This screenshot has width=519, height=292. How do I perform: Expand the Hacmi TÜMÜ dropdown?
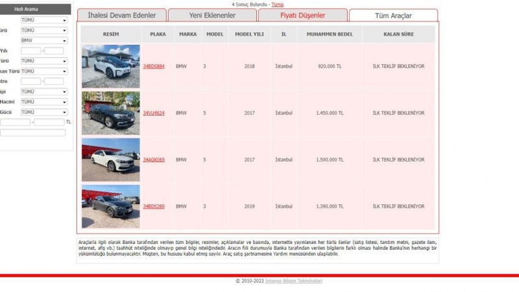[x=44, y=102]
